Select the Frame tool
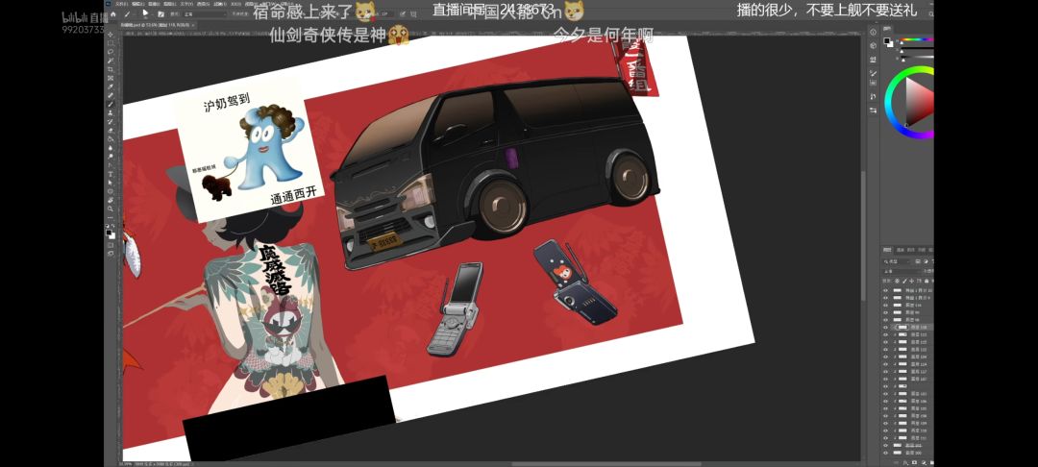This screenshot has width=1038, height=467. 110,78
